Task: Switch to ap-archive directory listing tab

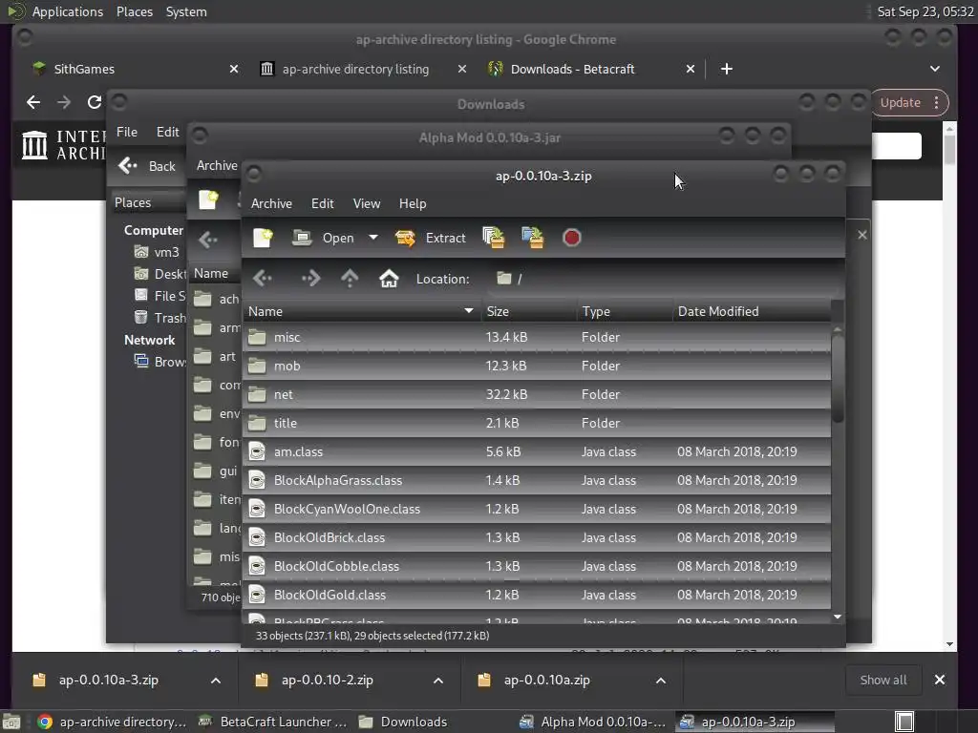Action: 355,69
